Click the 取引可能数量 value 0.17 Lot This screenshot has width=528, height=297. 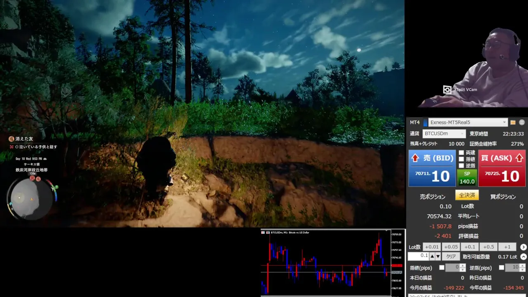(x=507, y=257)
